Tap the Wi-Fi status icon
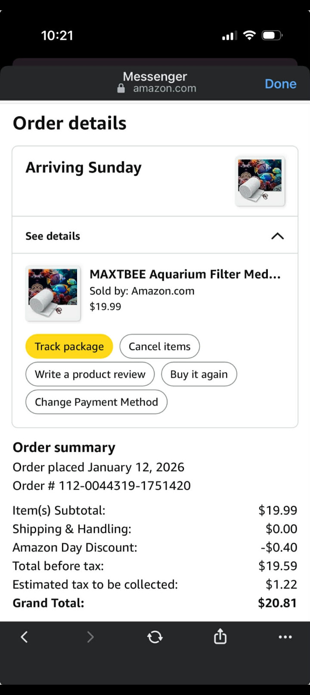Viewport: 310px width, 695px height. [x=249, y=35]
